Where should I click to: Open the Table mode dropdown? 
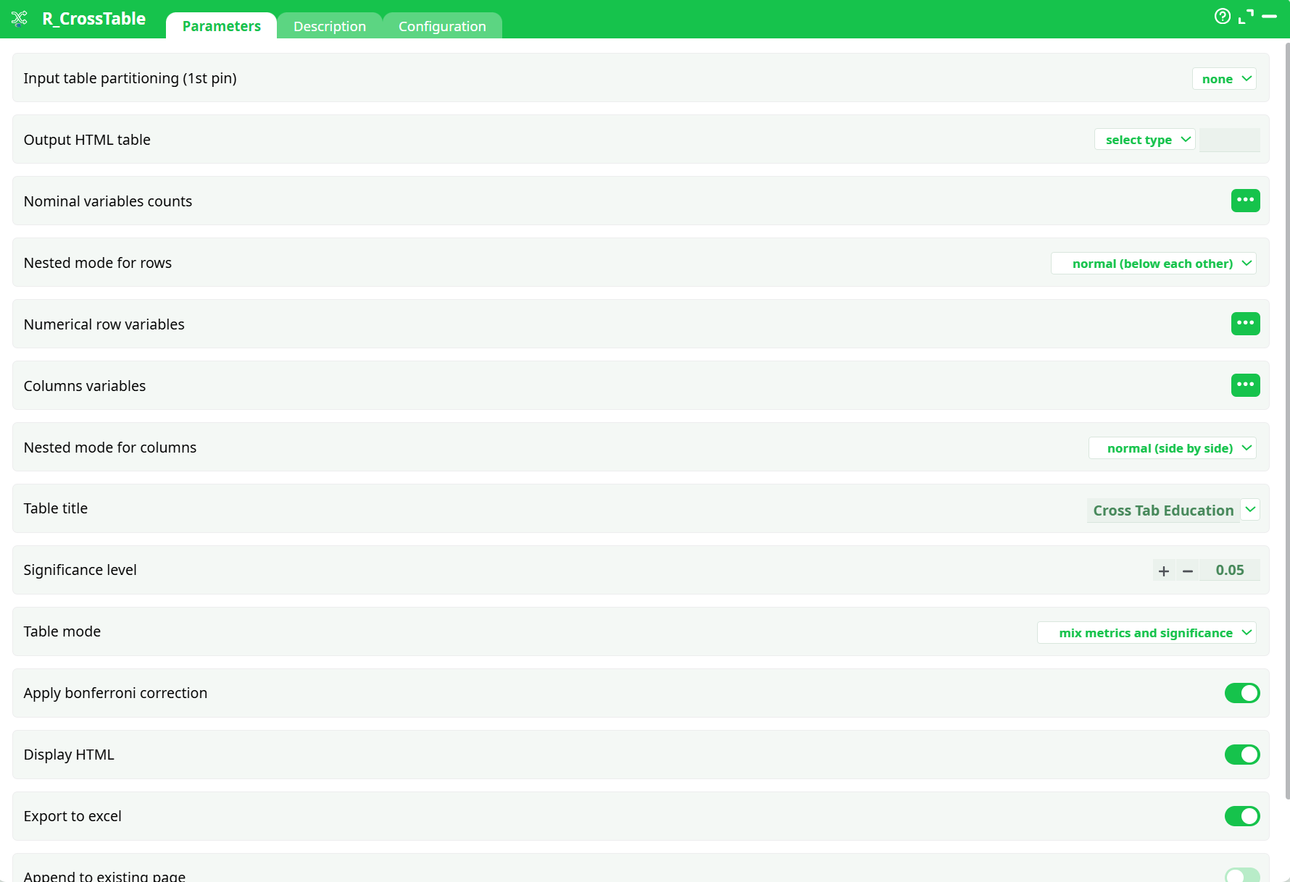[1146, 632]
